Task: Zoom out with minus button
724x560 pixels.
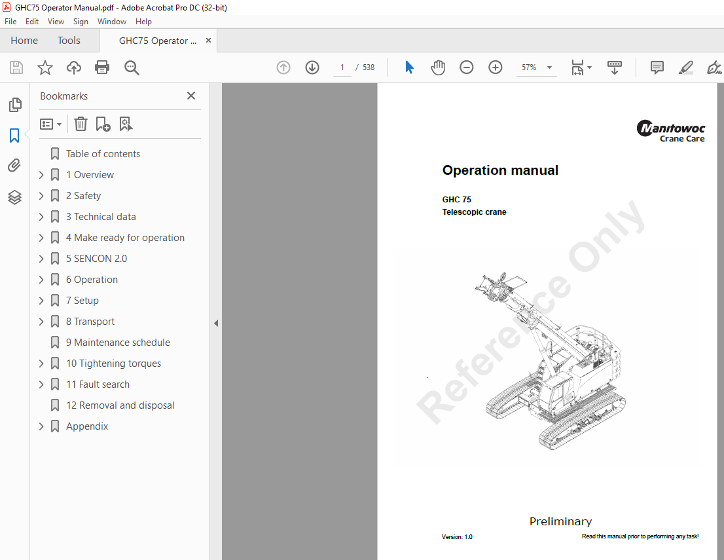Action: pyautogui.click(x=466, y=67)
